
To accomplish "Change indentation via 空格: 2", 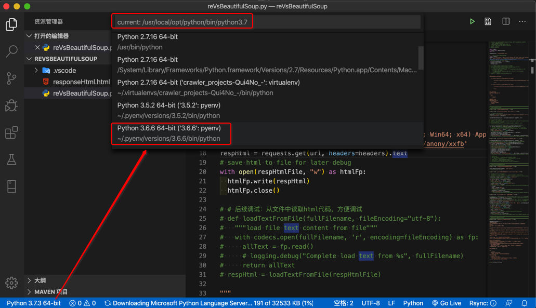I will click(344, 303).
